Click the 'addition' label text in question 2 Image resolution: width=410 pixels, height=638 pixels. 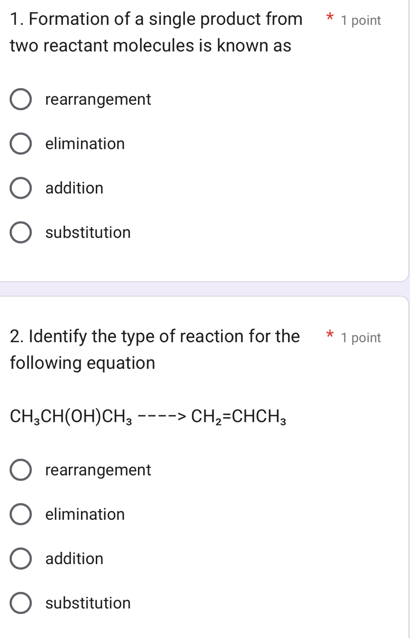[x=75, y=559]
